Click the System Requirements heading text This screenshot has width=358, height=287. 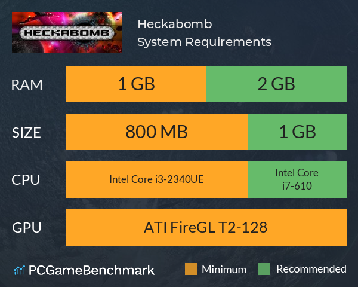pos(204,42)
